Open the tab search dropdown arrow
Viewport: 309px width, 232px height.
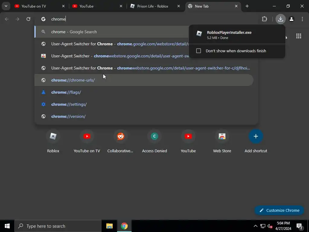click(6, 6)
